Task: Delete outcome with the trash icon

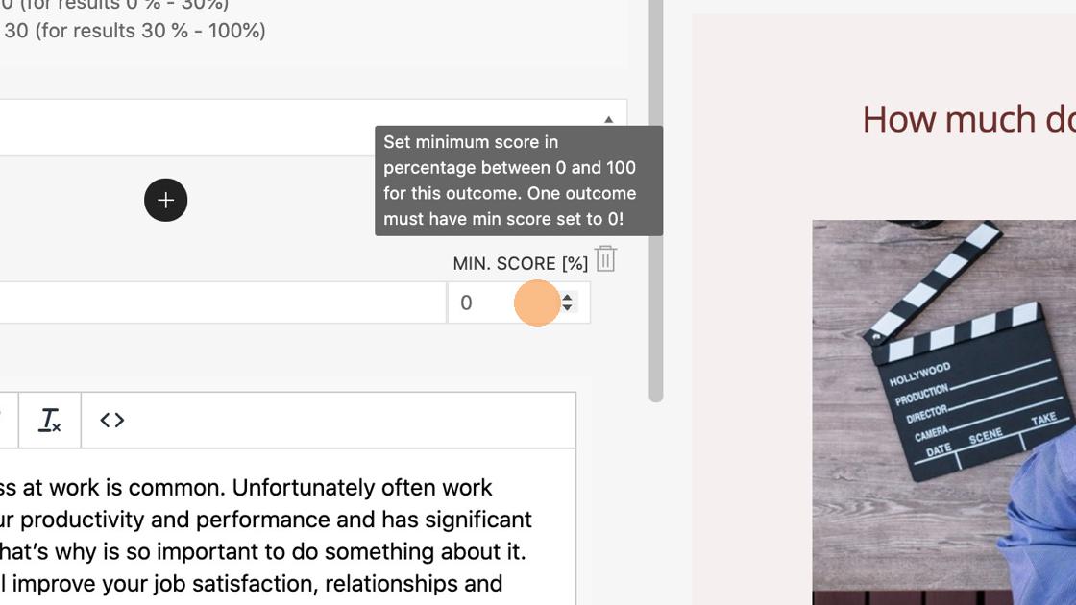Action: (x=605, y=259)
